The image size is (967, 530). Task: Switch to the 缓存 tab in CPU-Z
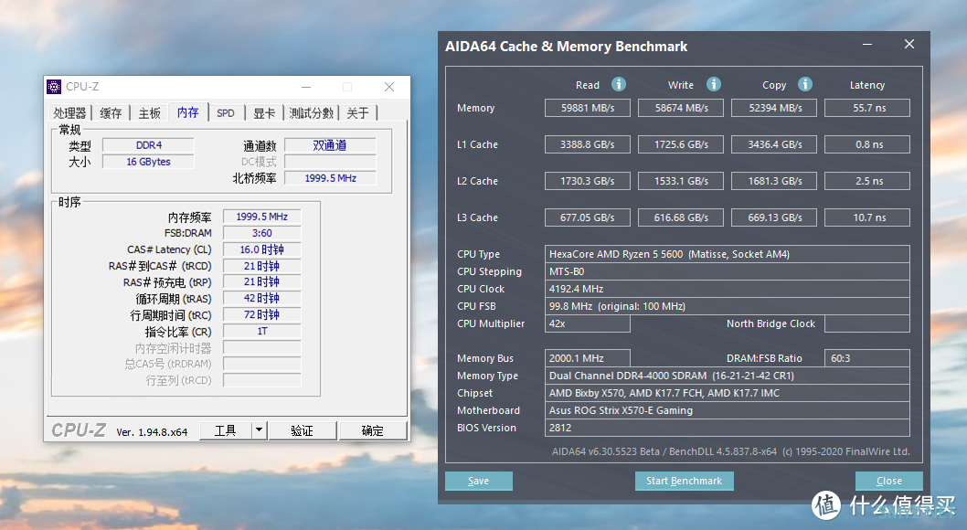tap(111, 112)
